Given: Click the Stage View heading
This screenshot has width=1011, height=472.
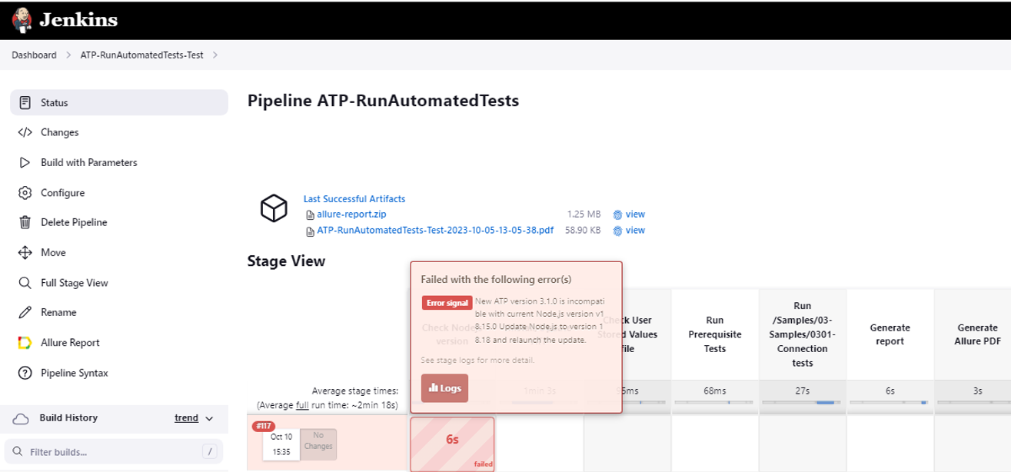Looking at the screenshot, I should [286, 261].
